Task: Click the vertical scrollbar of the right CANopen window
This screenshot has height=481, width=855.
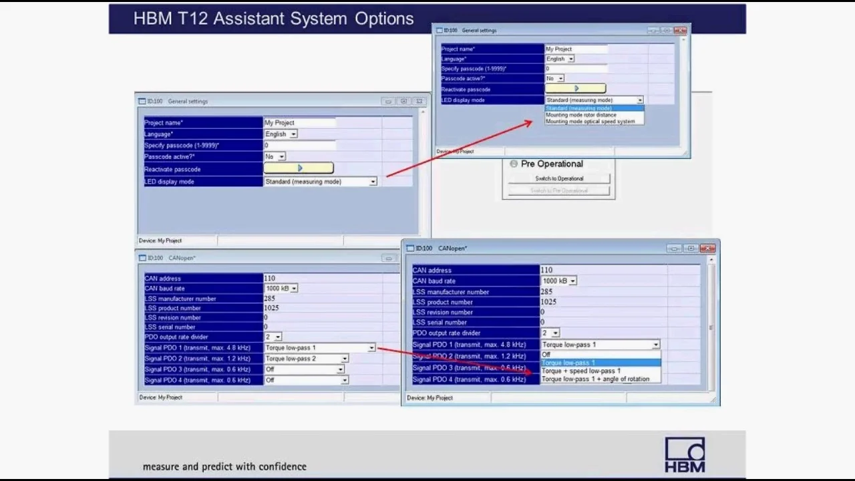Action: (x=710, y=327)
